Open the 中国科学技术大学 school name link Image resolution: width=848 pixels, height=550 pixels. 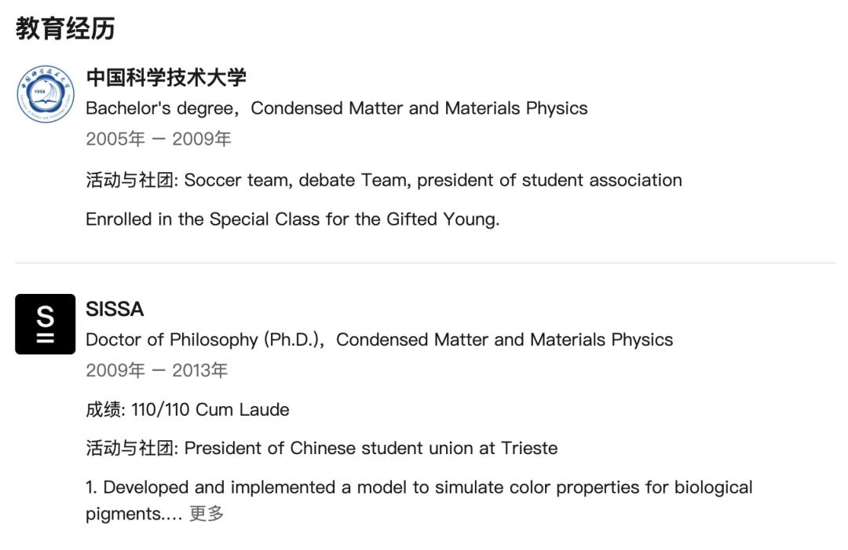point(166,77)
